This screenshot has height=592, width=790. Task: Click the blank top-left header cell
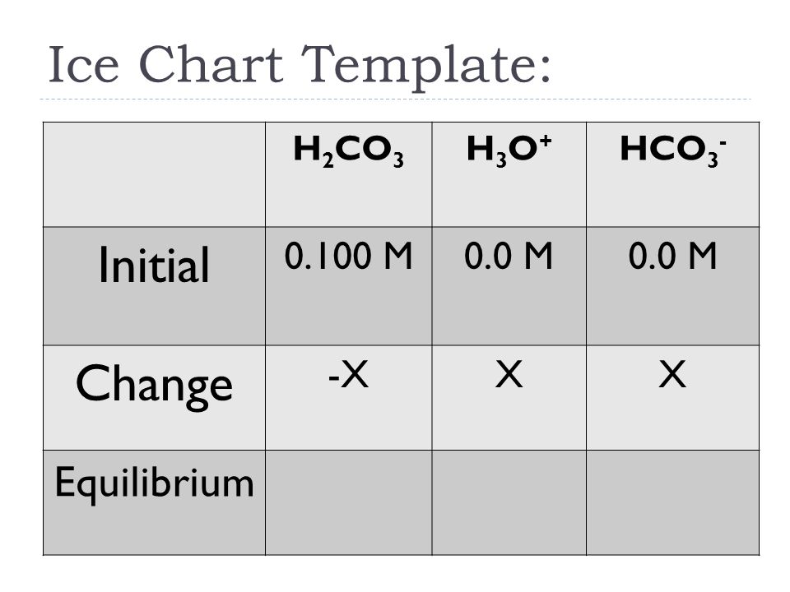tap(154, 174)
